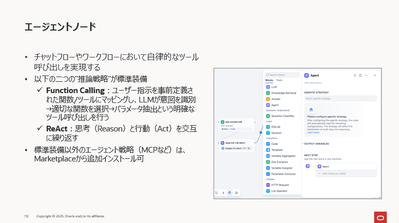Open the help book icon in Agent panel
The height and width of the screenshot is (223, 399).
360,76
